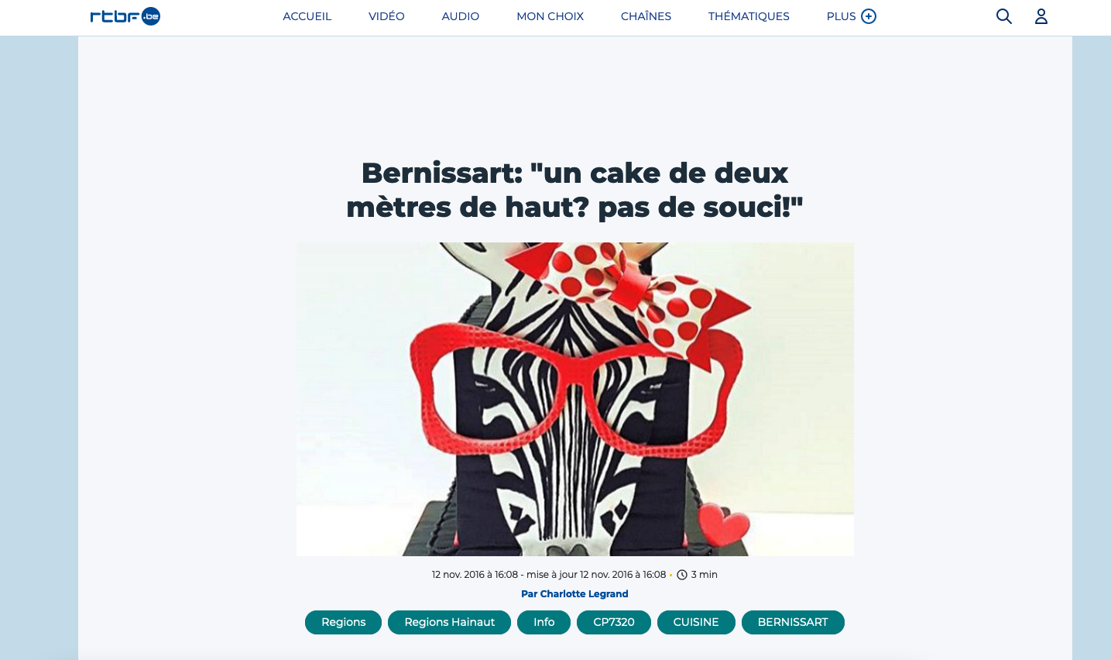Expand the PLUS menu circle icon
The image size is (1111, 660).
point(869,16)
